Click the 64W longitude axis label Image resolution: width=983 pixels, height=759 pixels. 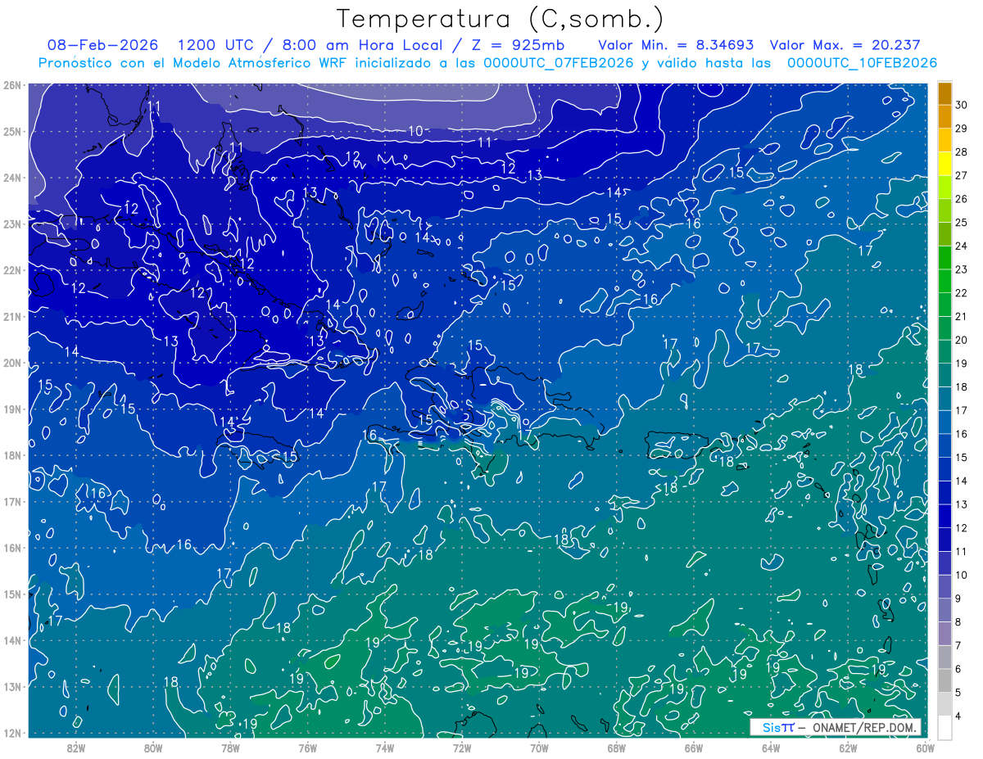click(770, 748)
